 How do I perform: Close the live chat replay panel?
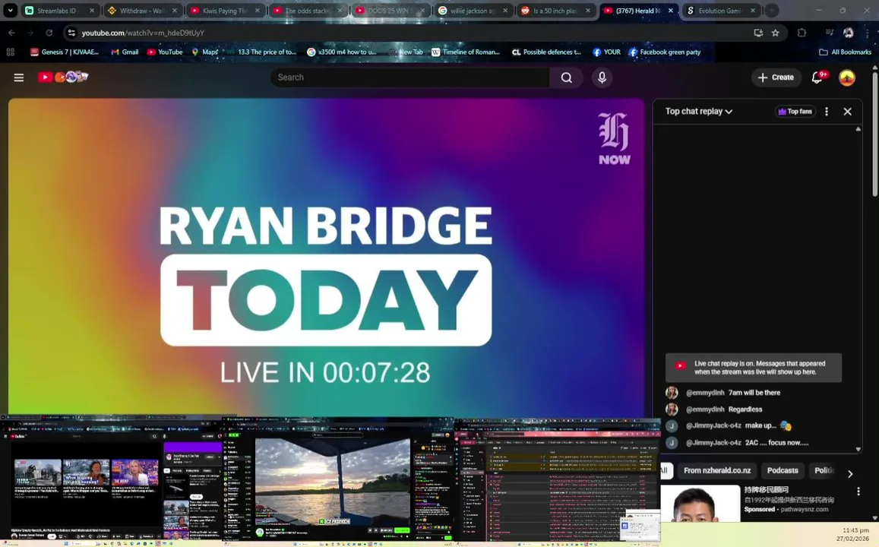click(848, 112)
